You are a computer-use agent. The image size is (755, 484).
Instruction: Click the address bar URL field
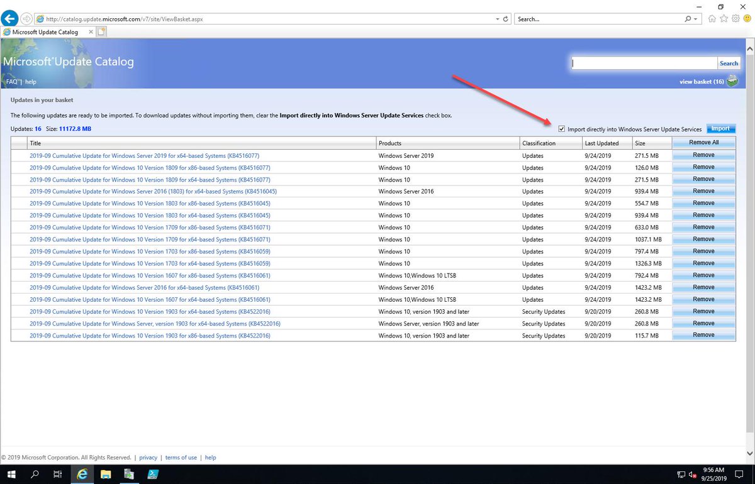pos(264,19)
